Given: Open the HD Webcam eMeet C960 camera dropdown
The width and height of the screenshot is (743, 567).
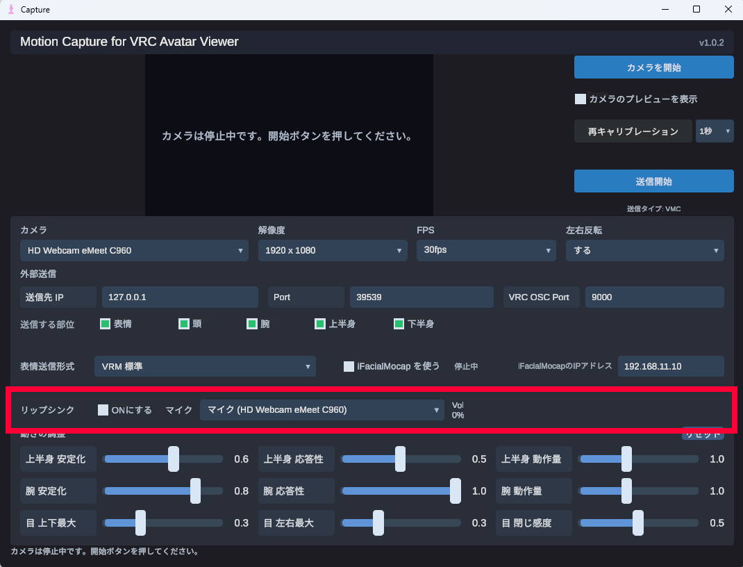Looking at the screenshot, I should pyautogui.click(x=134, y=250).
